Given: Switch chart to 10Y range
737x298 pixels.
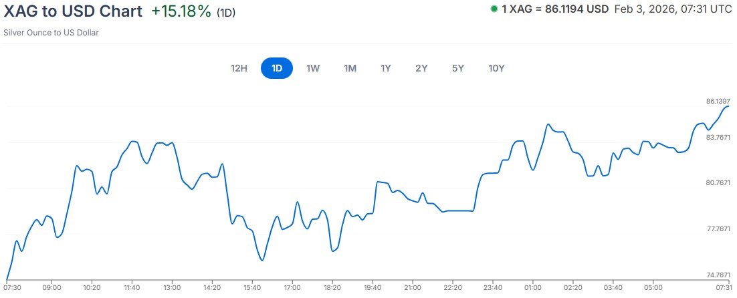Looking at the screenshot, I should [x=496, y=68].
